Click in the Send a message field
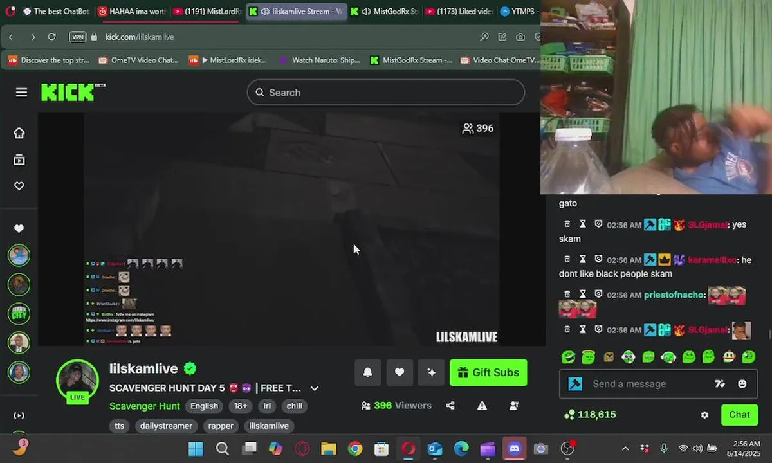This screenshot has width=772, height=463. [x=643, y=384]
